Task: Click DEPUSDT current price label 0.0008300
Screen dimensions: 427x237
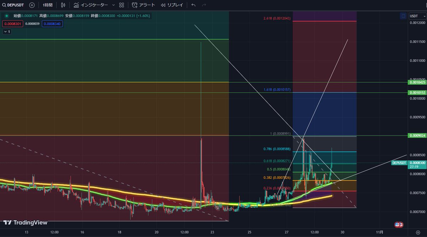Action: [409, 164]
